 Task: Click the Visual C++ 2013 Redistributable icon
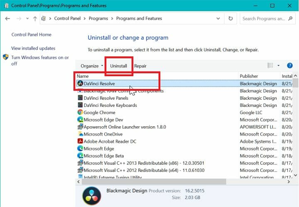80,163
